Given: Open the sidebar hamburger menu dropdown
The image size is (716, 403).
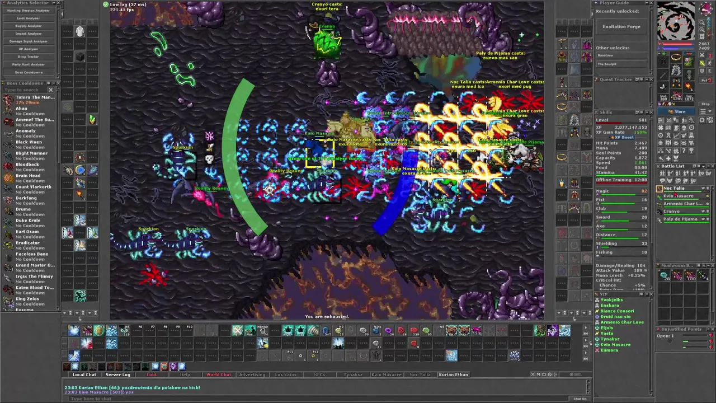Looking at the screenshot, I should tap(706, 111).
